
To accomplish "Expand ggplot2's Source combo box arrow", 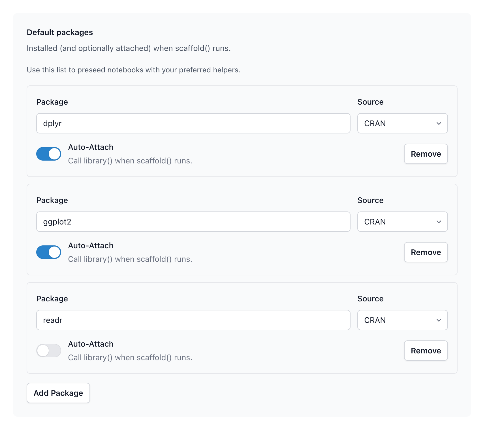I will (439, 222).
